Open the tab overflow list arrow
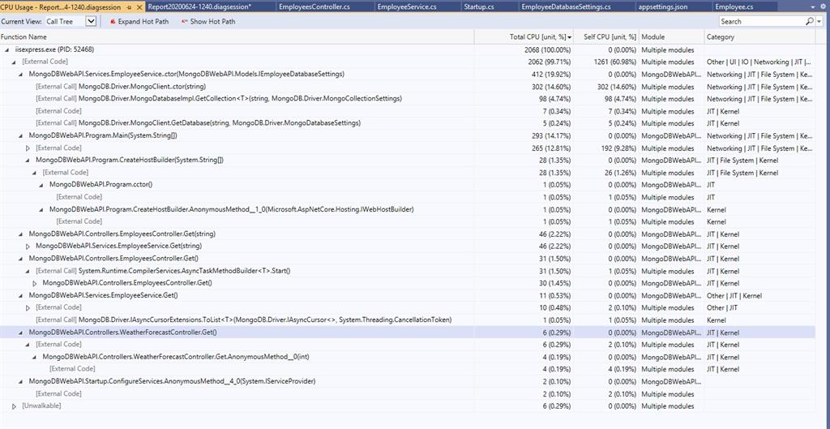Image resolution: width=830 pixels, height=429 pixels. (x=813, y=7)
